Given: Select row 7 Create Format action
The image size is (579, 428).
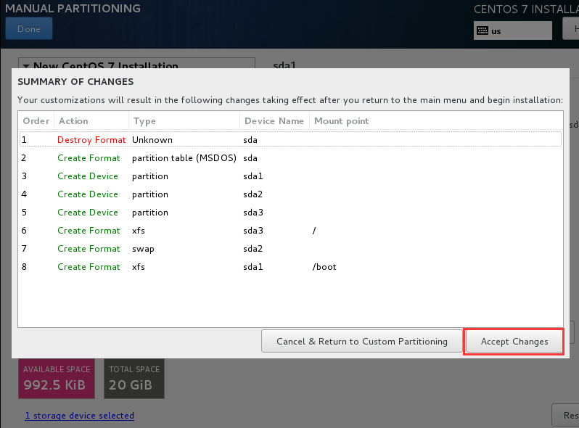Looking at the screenshot, I should (89, 249).
